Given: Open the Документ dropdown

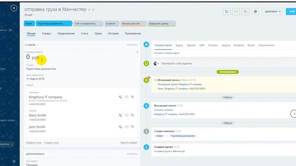Looking at the screenshot, I should [x=272, y=12].
